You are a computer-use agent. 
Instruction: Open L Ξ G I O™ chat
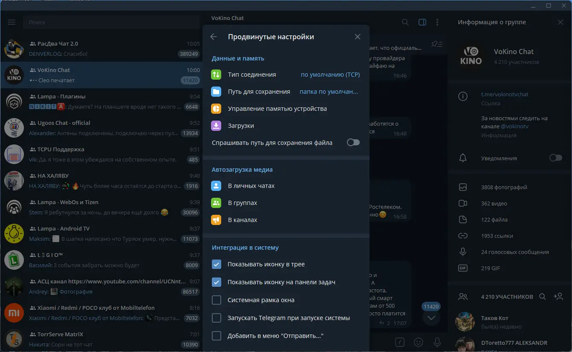101,260
